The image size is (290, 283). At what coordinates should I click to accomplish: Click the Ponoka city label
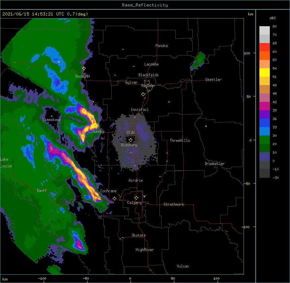click(x=161, y=46)
